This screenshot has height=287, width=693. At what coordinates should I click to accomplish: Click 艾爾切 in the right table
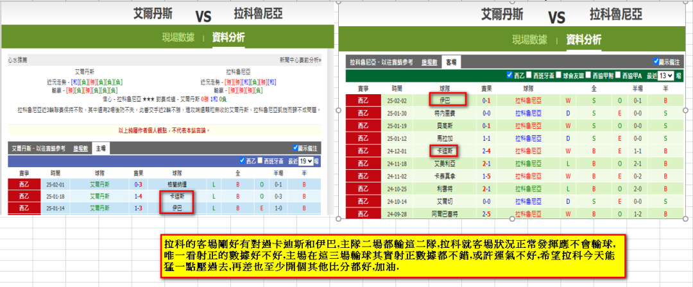click(443, 202)
